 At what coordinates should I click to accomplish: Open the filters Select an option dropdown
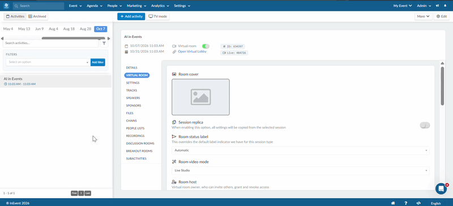pos(48,62)
